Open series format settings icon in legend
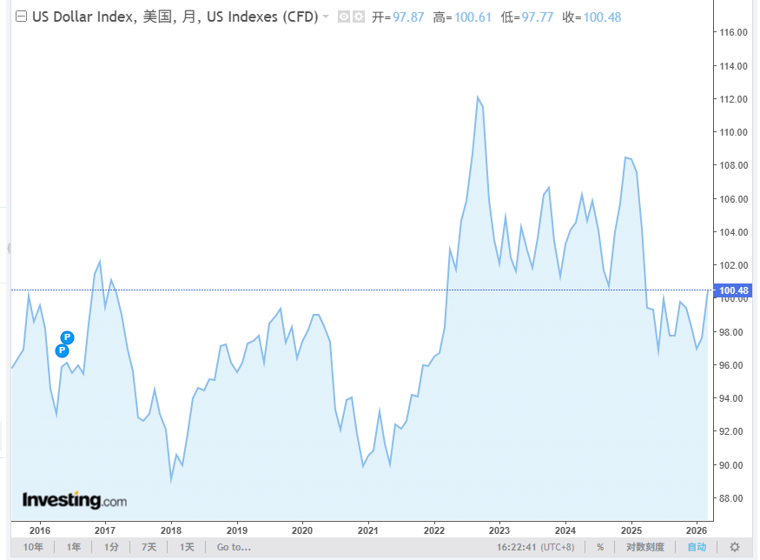Screen dimensions: 760x560 (358, 17)
